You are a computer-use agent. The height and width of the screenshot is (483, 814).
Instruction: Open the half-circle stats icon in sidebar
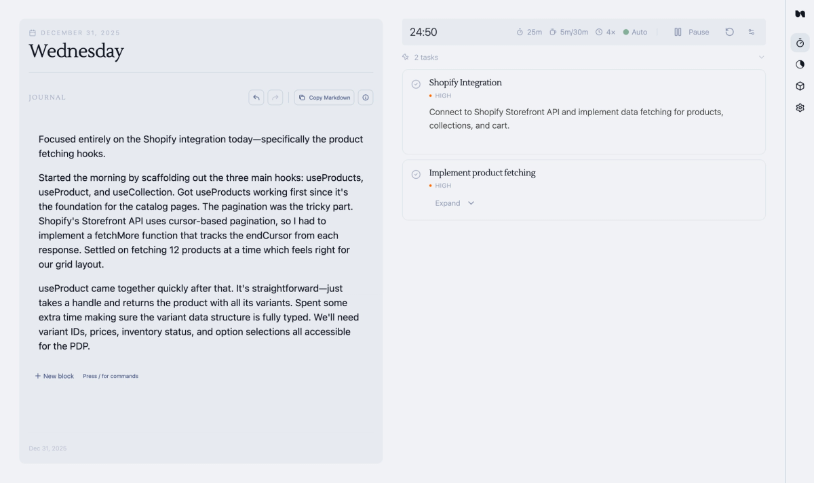pos(800,64)
